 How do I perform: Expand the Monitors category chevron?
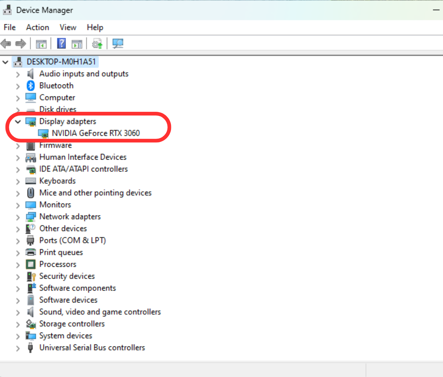click(x=18, y=205)
